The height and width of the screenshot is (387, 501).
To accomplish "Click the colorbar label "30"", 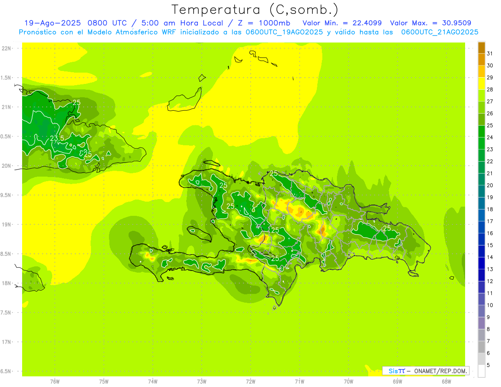I will (490, 66).
